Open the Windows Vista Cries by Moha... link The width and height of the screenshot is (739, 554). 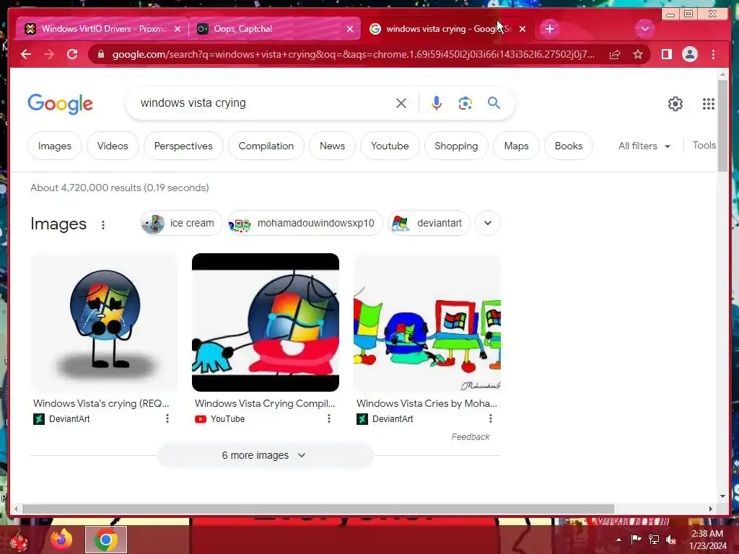point(427,403)
